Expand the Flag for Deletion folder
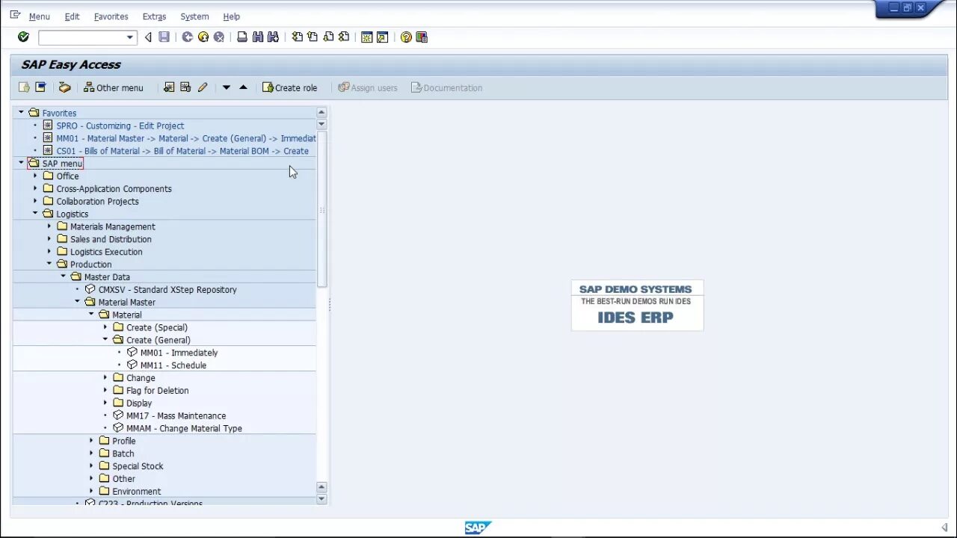This screenshot has width=957, height=538. (105, 390)
